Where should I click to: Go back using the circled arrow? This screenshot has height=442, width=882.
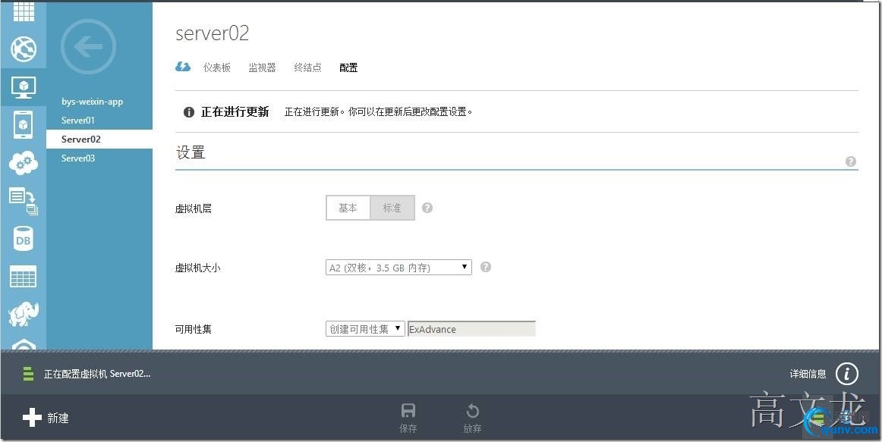coord(88,47)
